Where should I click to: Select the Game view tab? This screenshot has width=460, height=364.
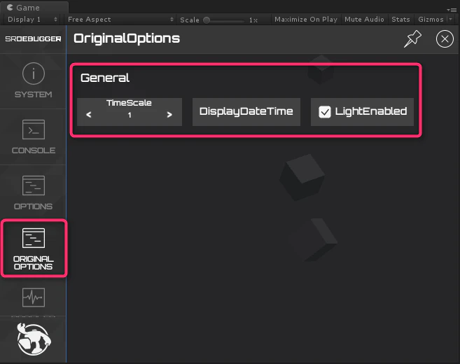[x=34, y=8]
